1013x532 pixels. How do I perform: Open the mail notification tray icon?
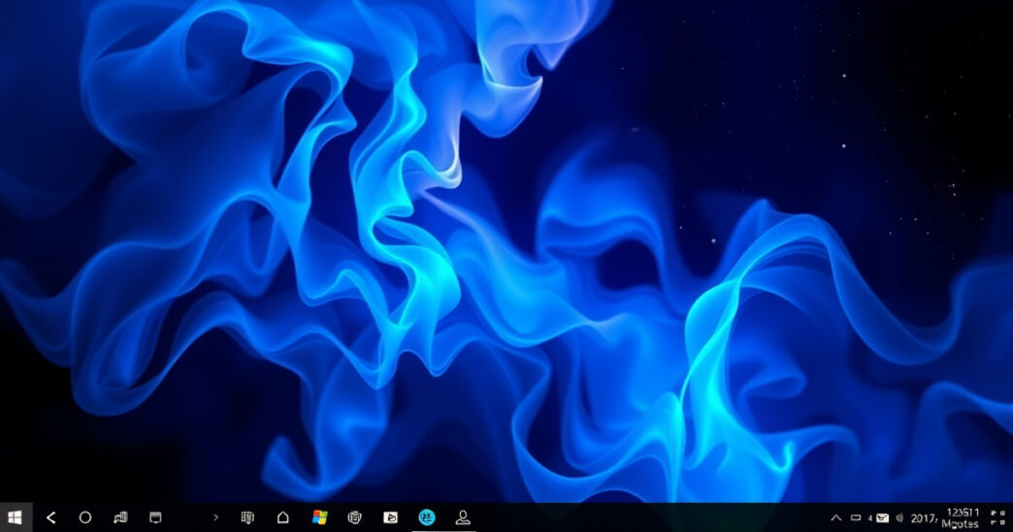tap(882, 517)
